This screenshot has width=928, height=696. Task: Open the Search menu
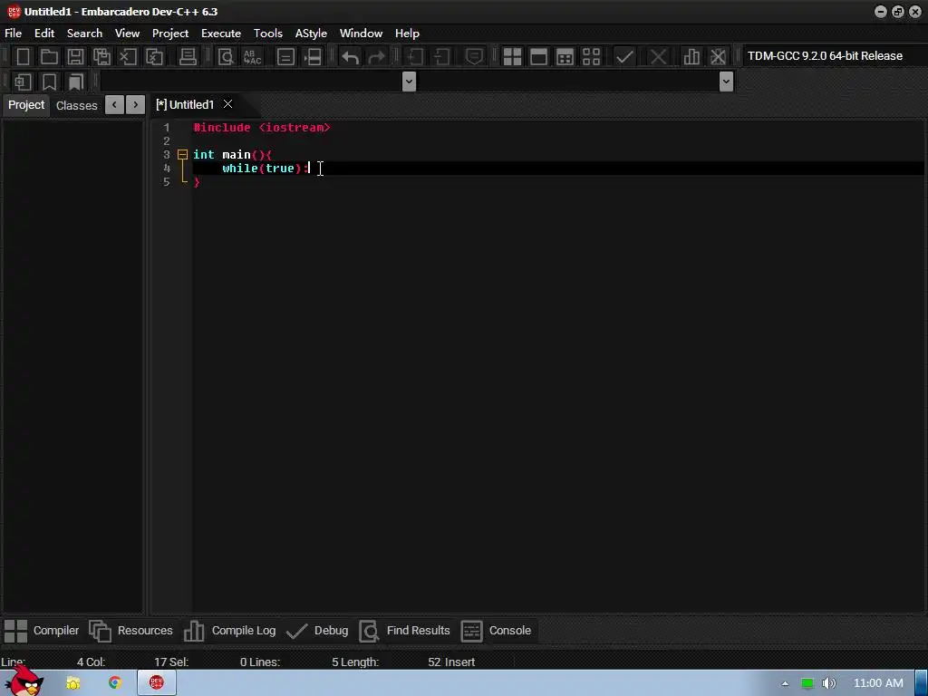tap(84, 34)
